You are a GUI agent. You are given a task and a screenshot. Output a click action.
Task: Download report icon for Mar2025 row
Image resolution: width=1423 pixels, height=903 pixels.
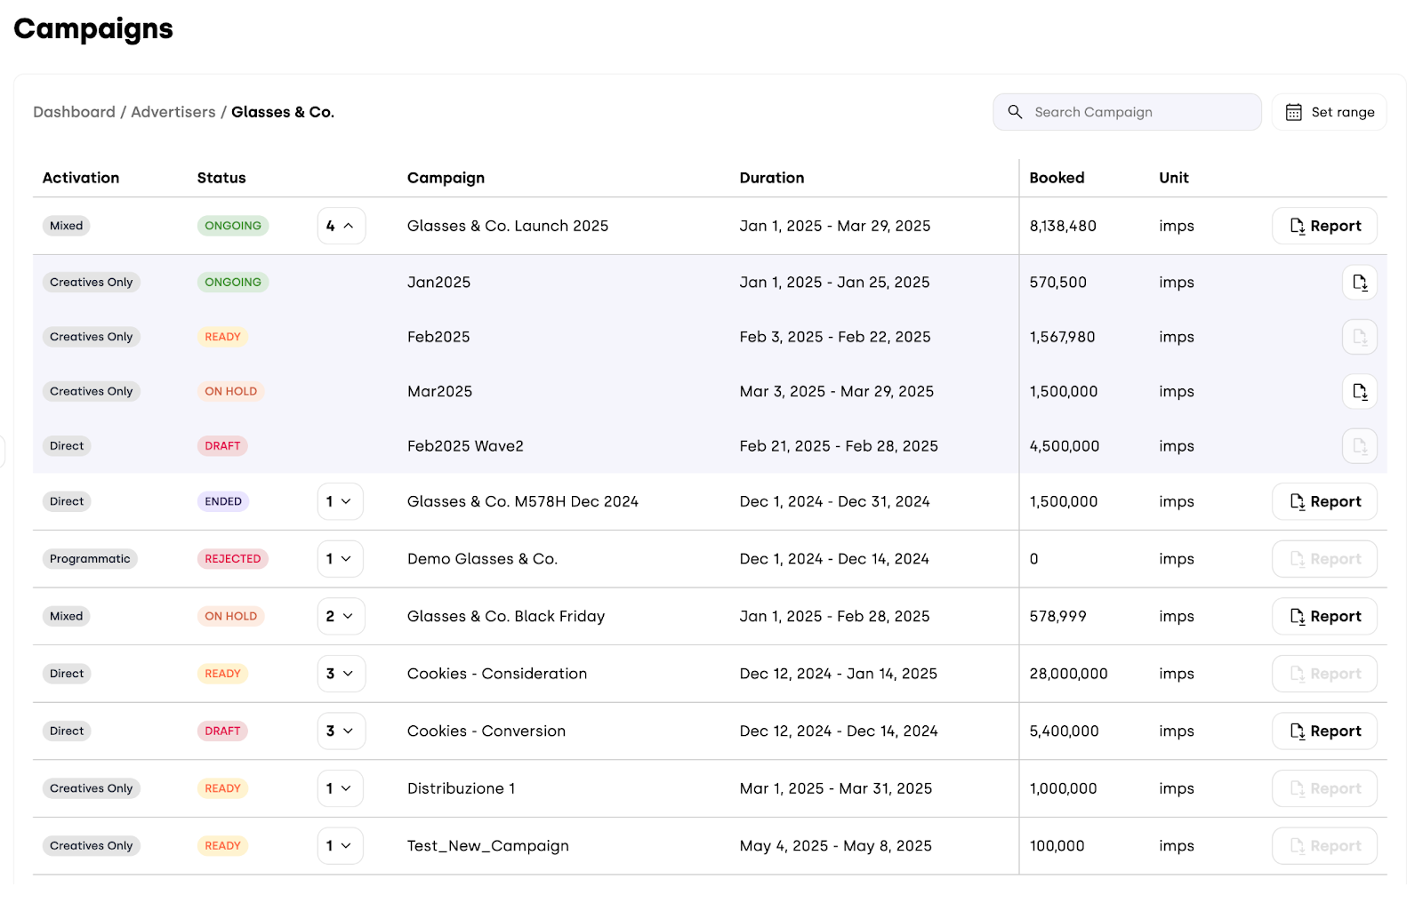click(1359, 391)
